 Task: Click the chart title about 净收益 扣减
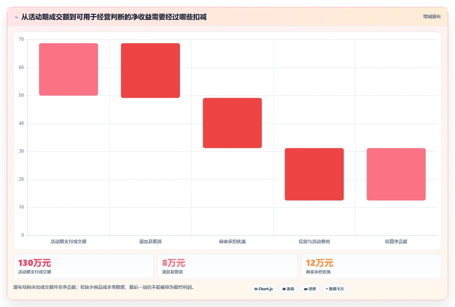(114, 17)
